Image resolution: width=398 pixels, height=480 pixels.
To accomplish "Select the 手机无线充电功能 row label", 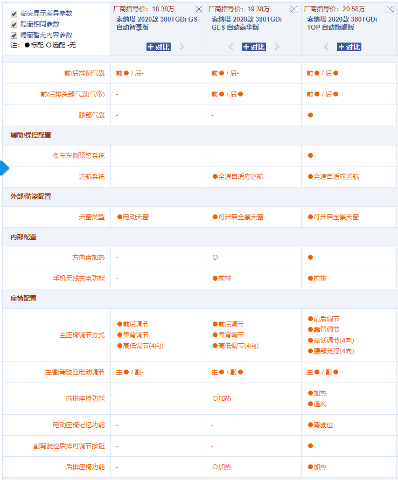I will click(79, 279).
